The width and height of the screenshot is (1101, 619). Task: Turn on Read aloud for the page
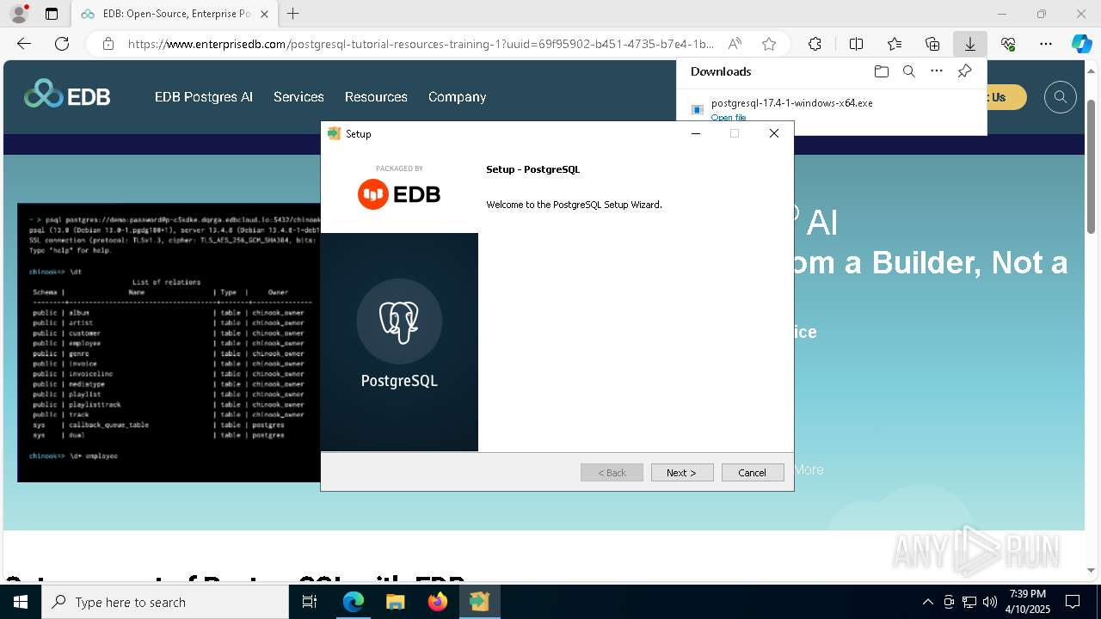(735, 44)
